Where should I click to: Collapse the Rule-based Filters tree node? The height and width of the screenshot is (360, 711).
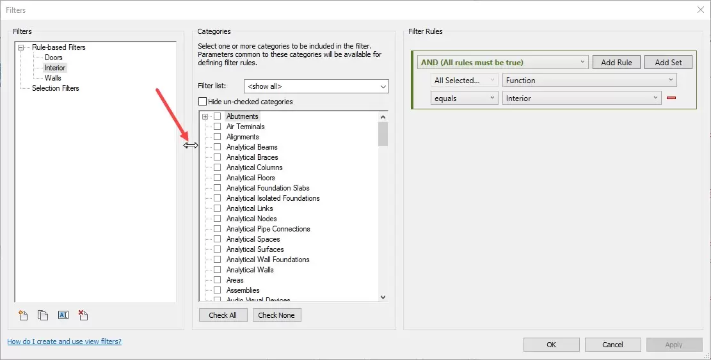(21, 47)
